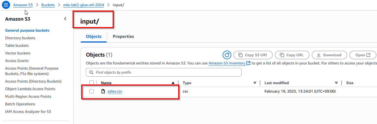This screenshot has width=377, height=124.
Task: Switch to the Properties tab
Action: (123, 37)
